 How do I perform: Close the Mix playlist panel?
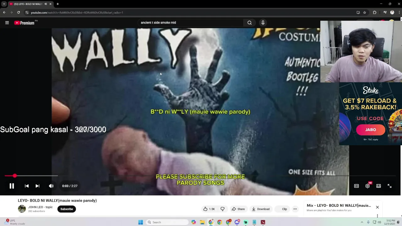click(x=377, y=207)
